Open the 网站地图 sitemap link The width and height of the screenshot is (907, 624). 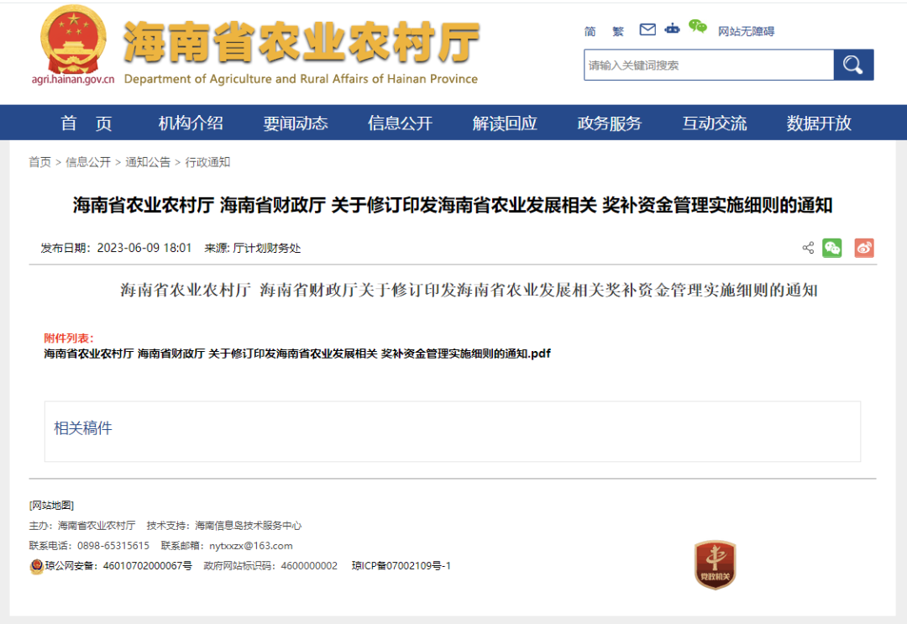[51, 505]
